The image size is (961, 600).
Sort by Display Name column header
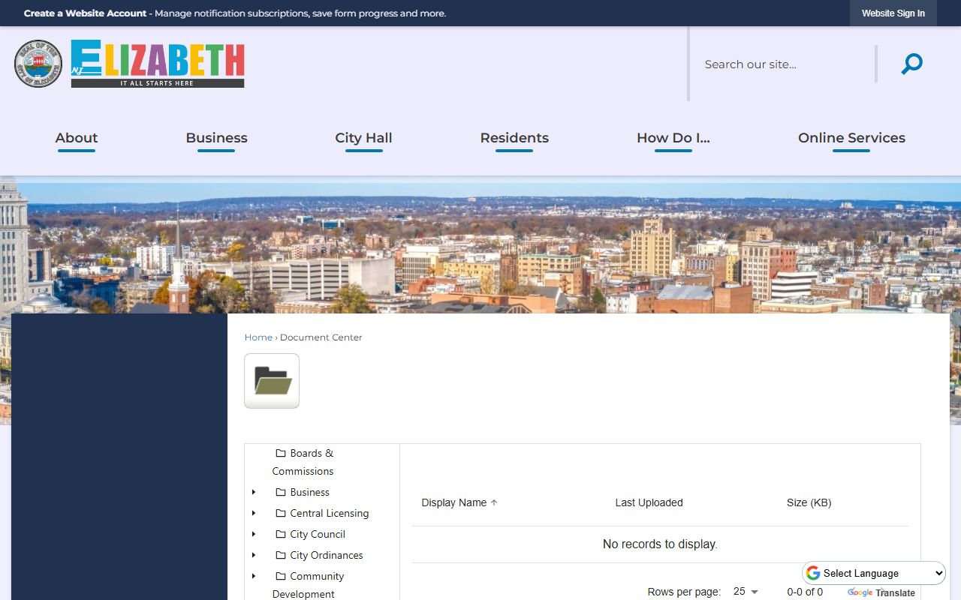coord(454,502)
